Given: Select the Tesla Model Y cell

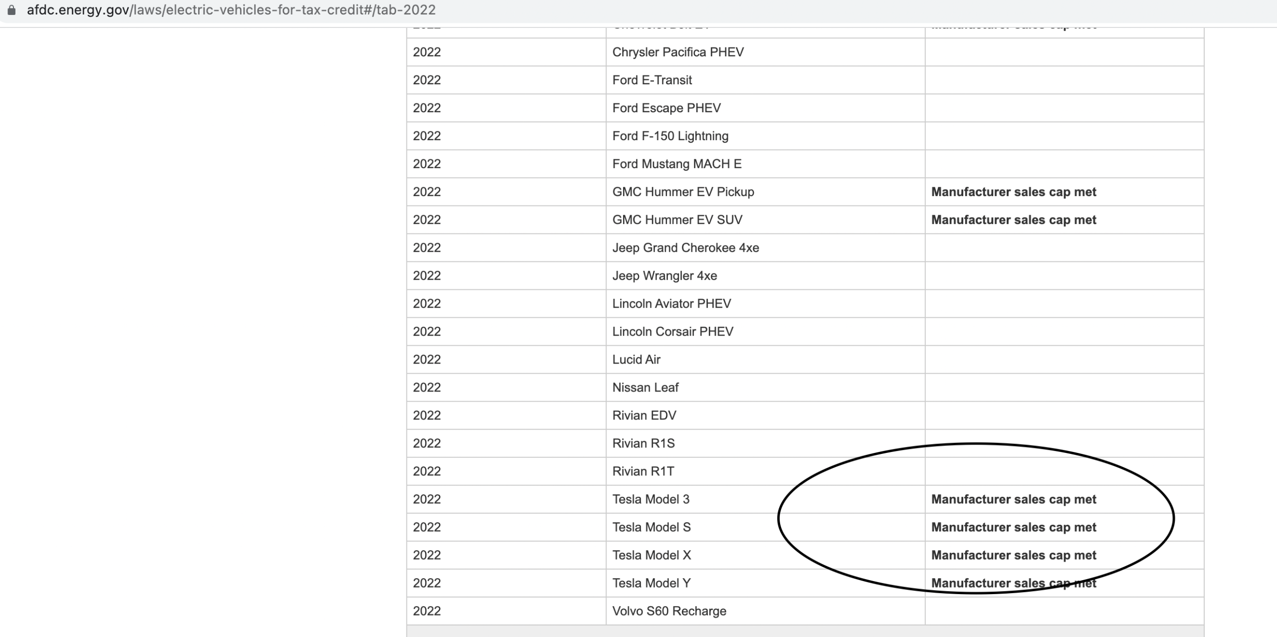Looking at the screenshot, I should tap(765, 583).
